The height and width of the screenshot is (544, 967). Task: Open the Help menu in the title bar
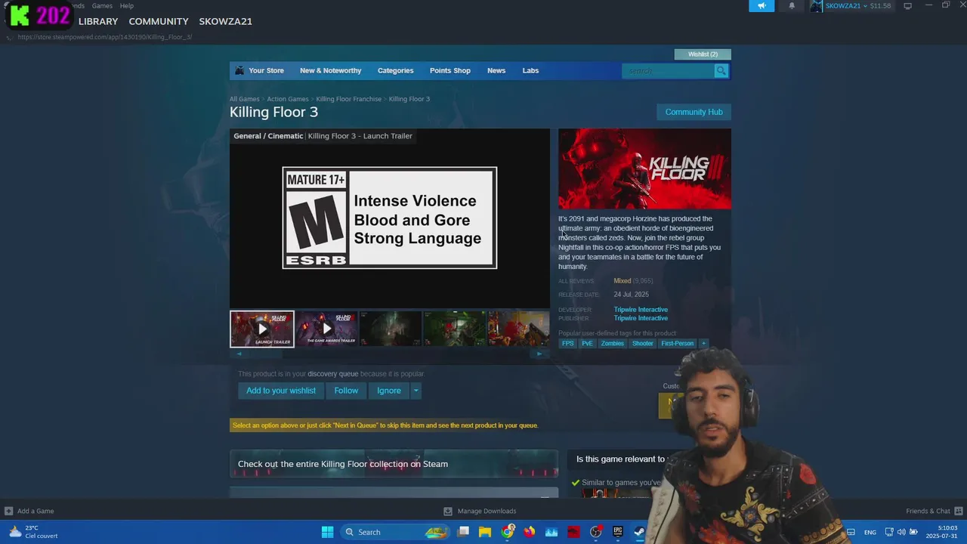click(127, 5)
